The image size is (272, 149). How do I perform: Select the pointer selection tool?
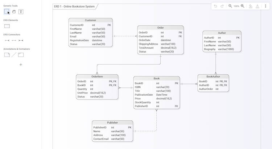7,12
